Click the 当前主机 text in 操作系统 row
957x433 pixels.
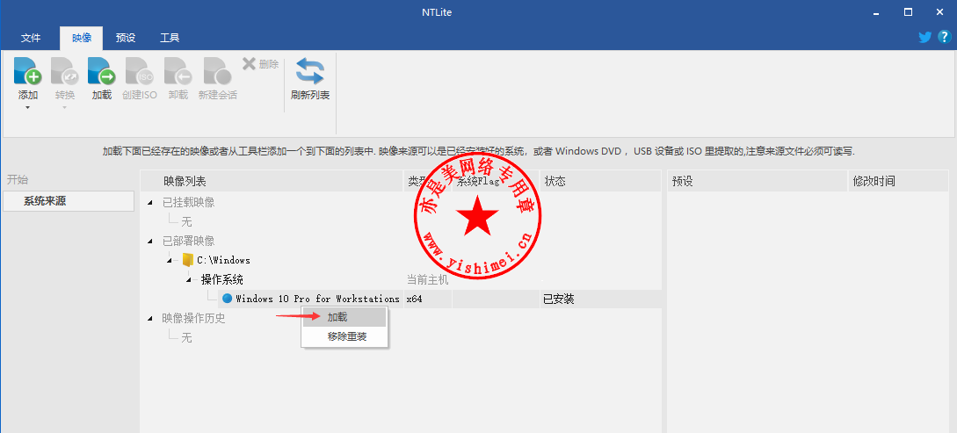428,280
